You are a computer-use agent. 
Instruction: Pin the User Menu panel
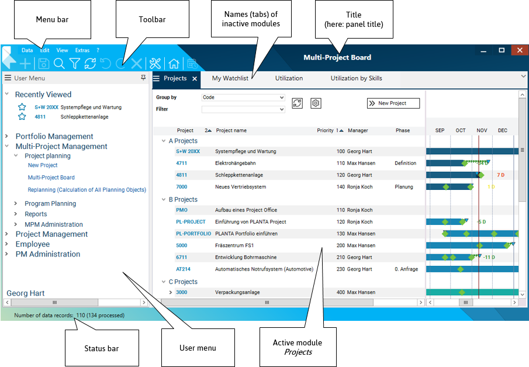tap(143, 78)
